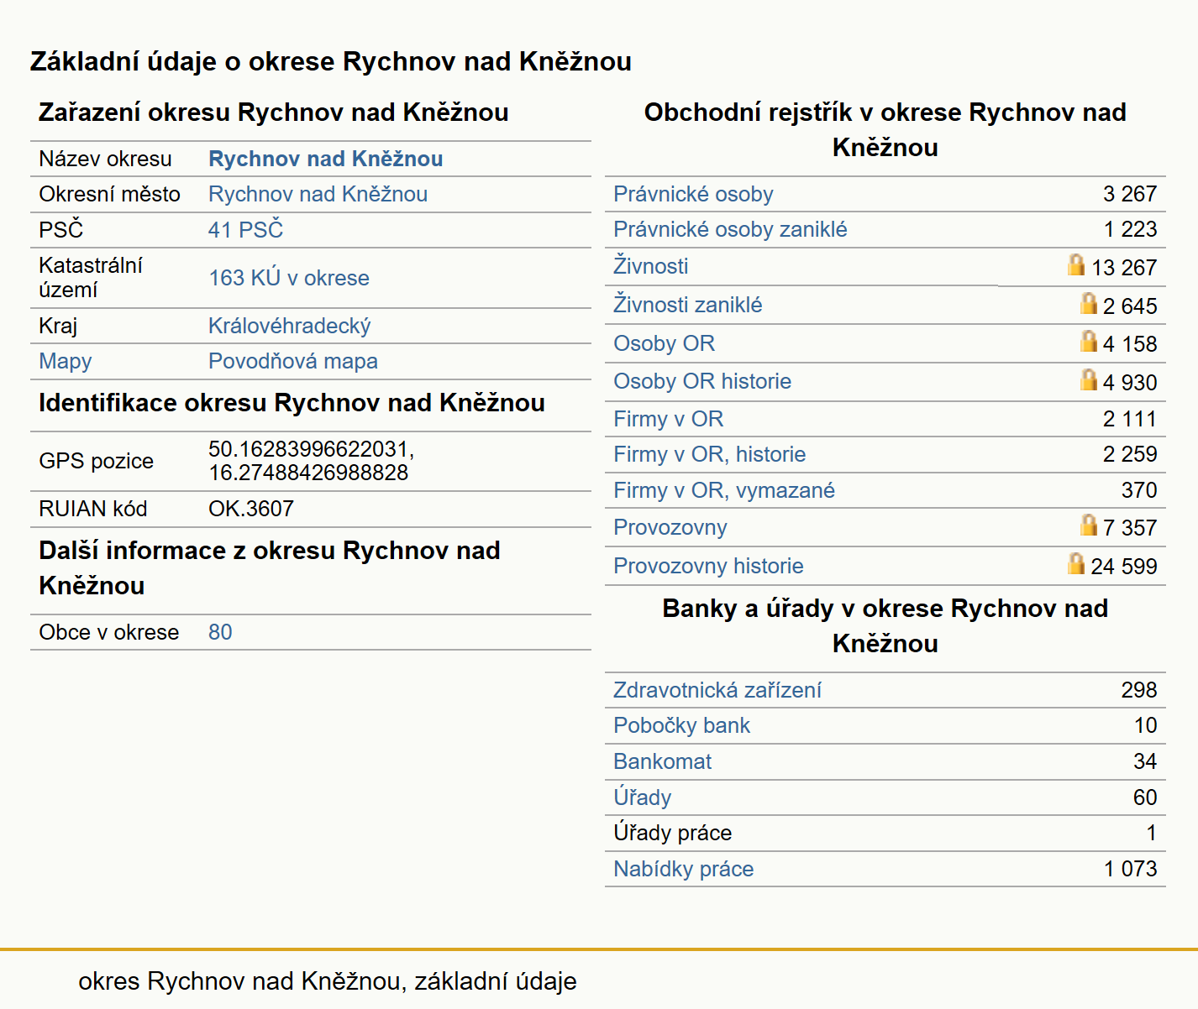
Task: Click the Identifikace okresu section heading
Action: [292, 403]
